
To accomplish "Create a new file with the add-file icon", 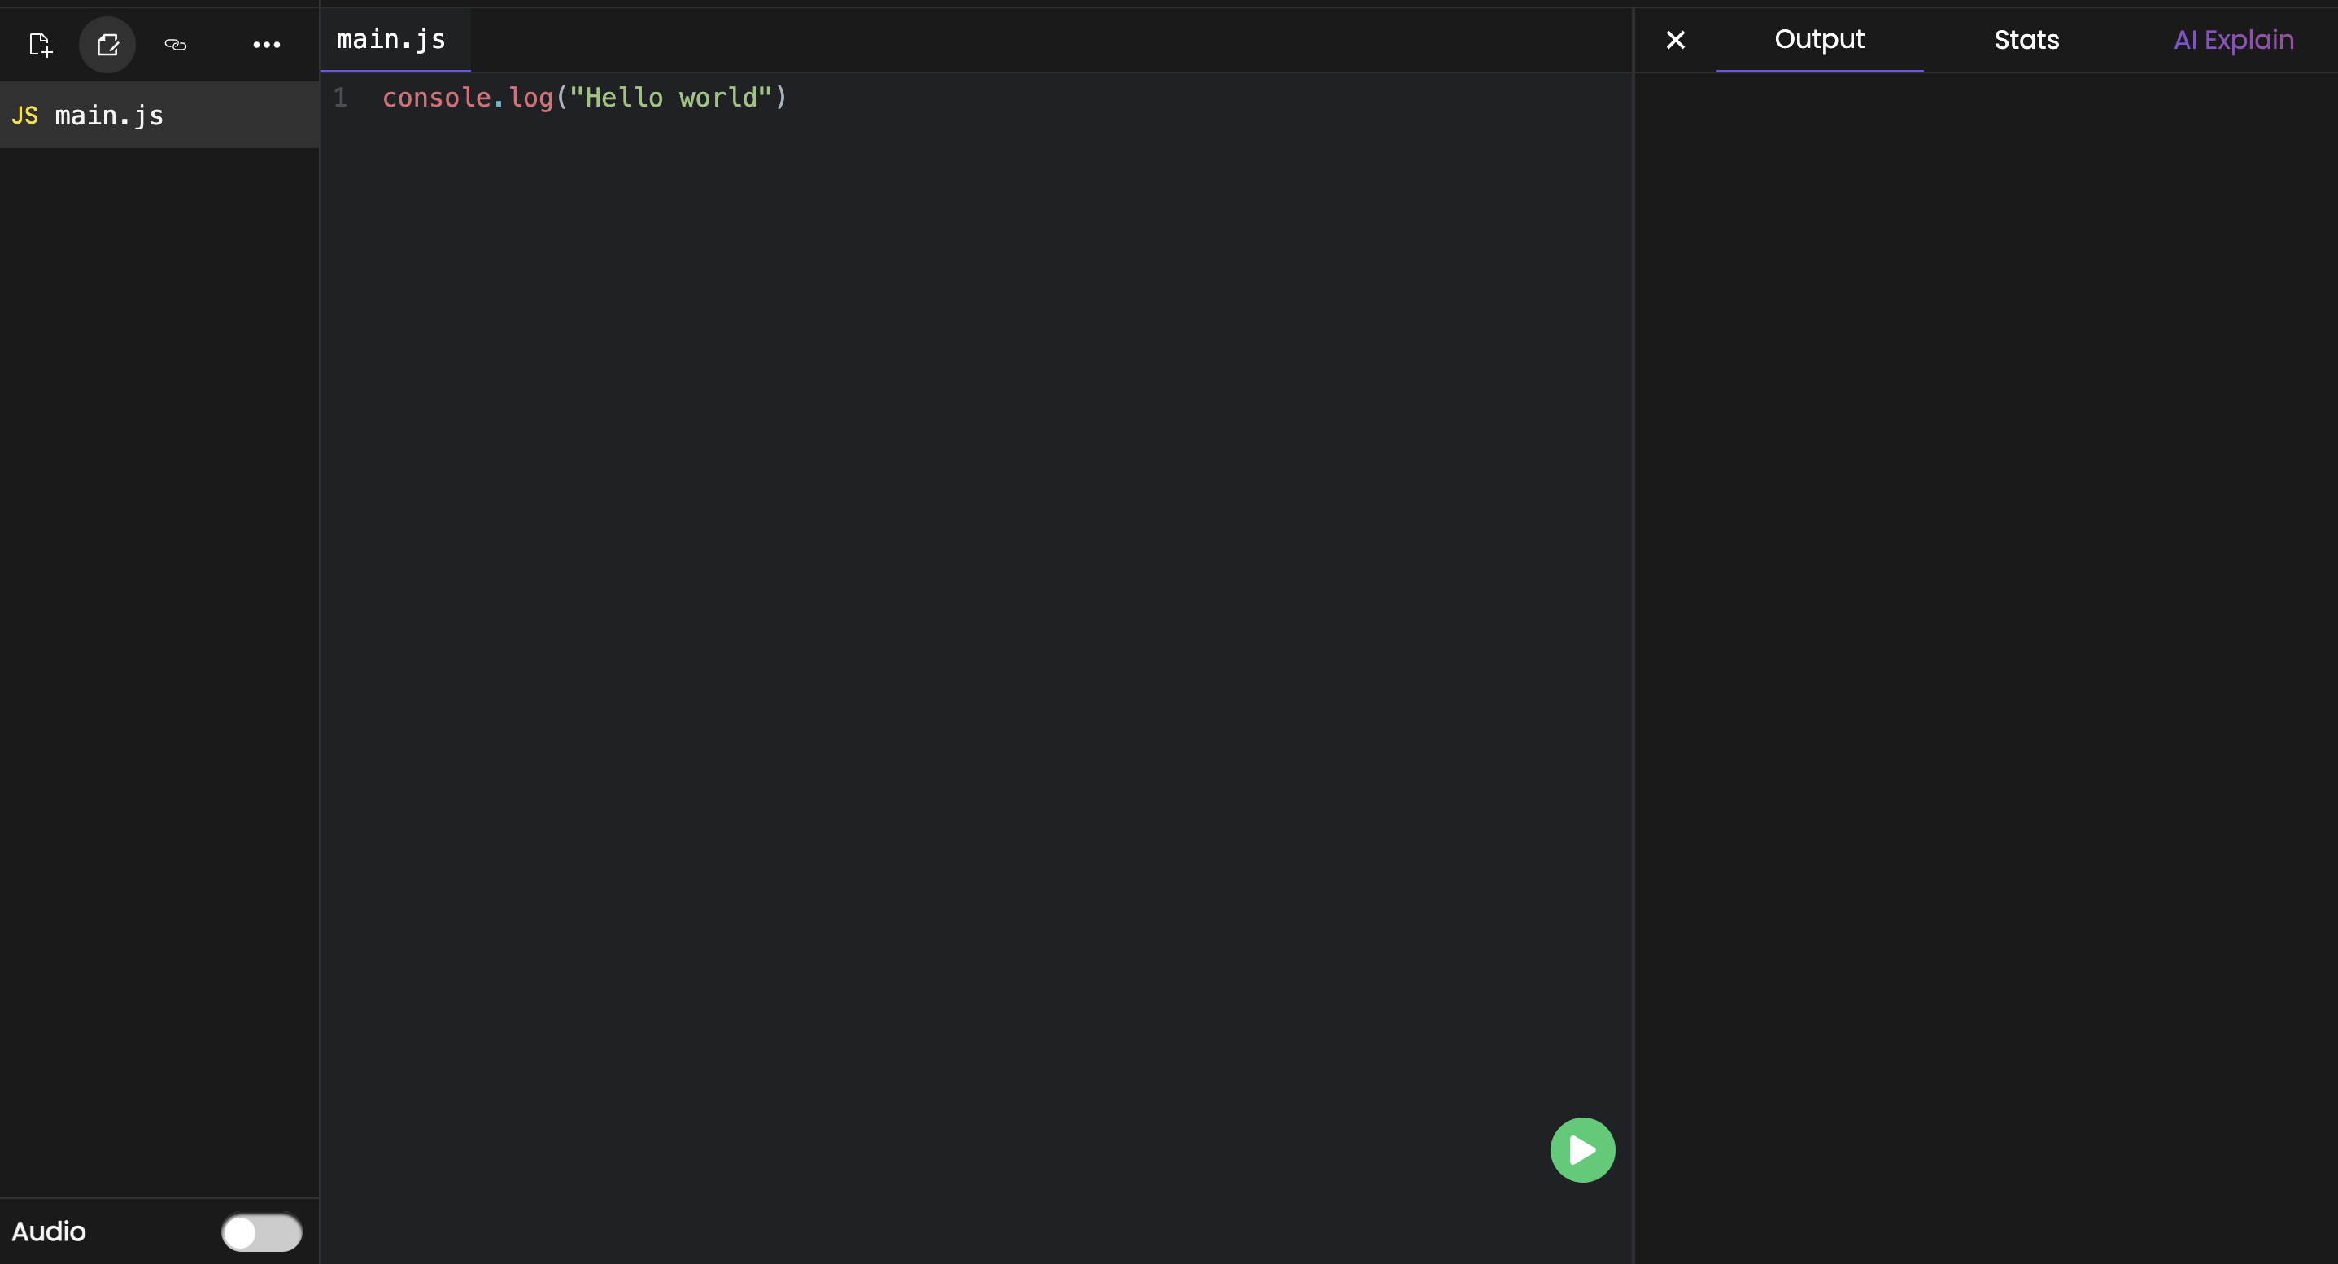I will pyautogui.click(x=40, y=45).
